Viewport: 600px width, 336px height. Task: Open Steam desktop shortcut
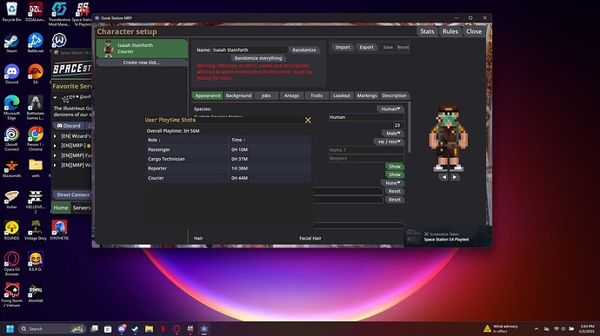tap(11, 43)
